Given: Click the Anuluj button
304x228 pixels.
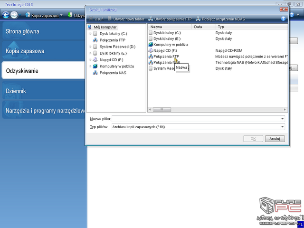Looking at the screenshot, I should pyautogui.click(x=275, y=139).
